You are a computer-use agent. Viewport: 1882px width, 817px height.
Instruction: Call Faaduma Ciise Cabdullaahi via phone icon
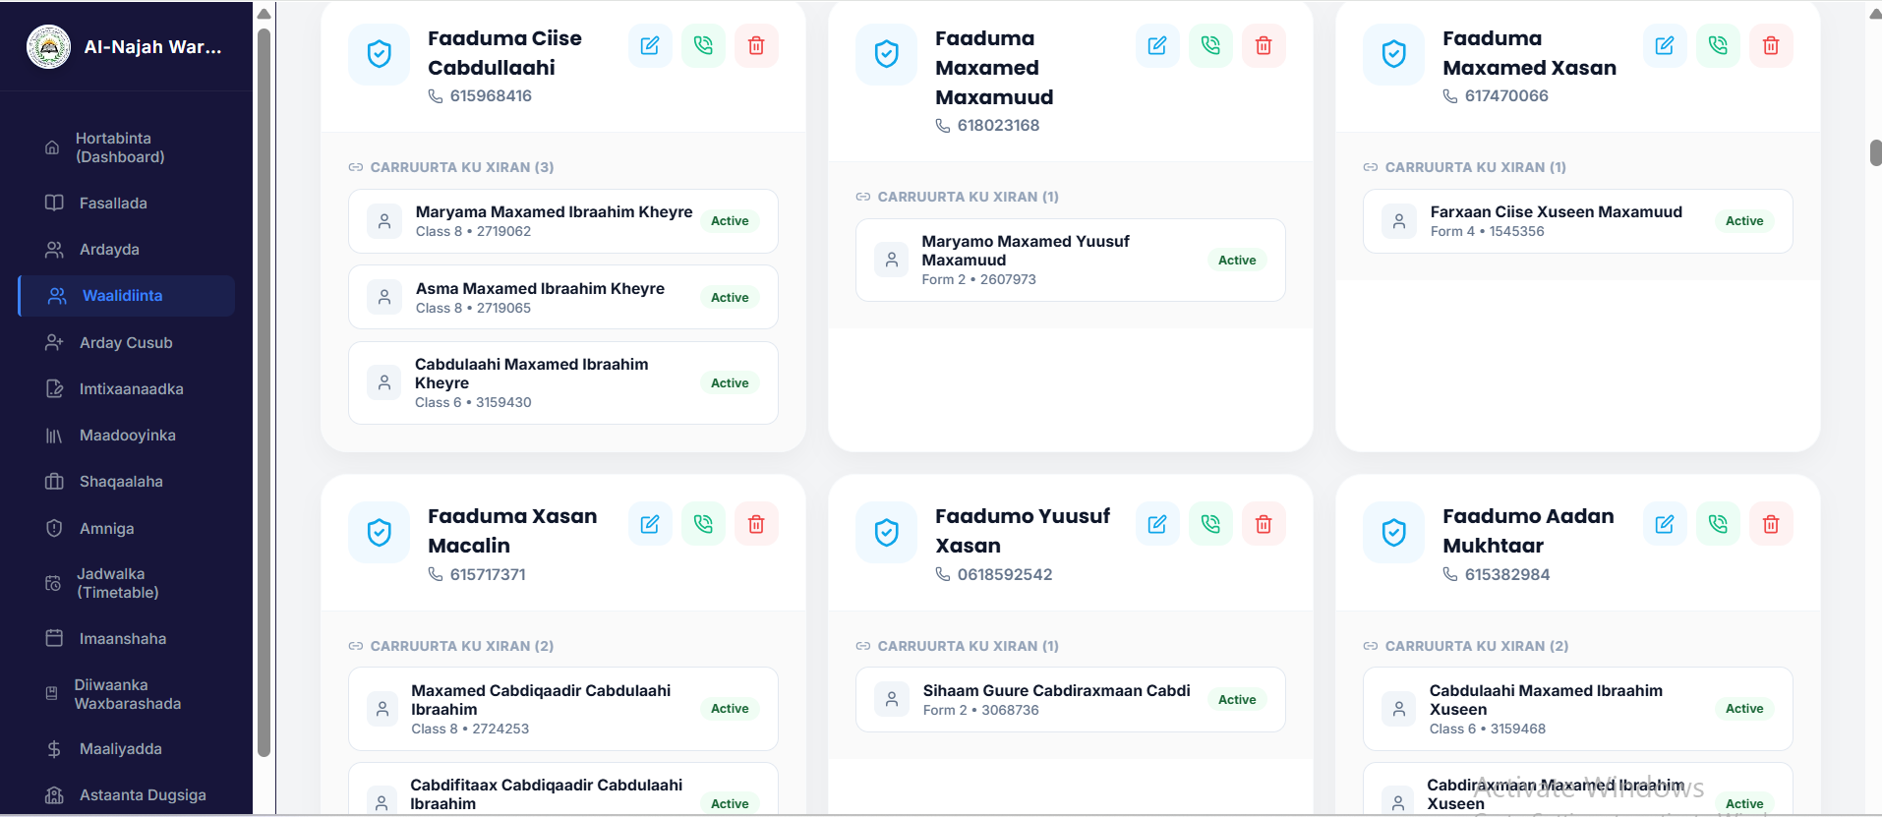pos(703,46)
